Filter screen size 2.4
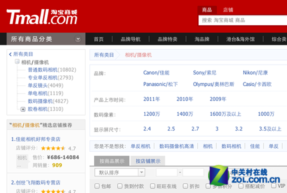 click(147, 129)
